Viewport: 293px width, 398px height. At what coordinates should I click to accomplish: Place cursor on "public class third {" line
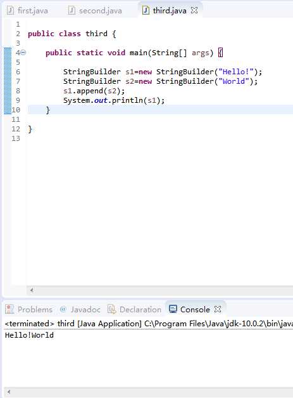click(72, 34)
